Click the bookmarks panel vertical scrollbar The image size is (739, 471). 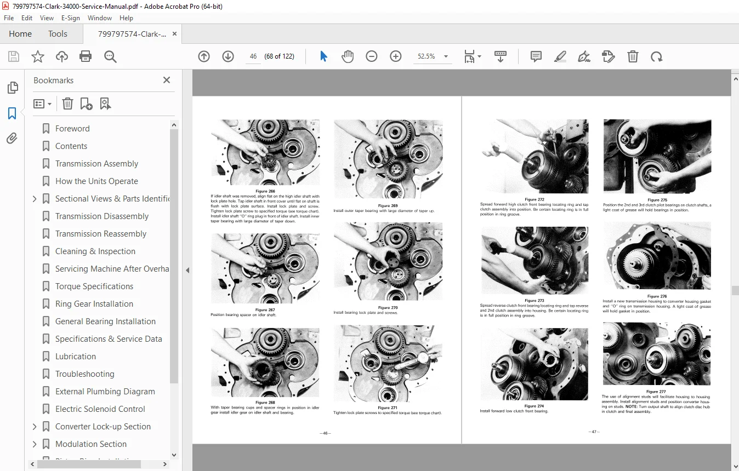pyautogui.click(x=174, y=256)
